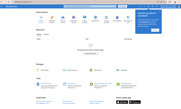Click the Microsoft Learn book icon
Screen dimensions: 181x109
(38, 84)
